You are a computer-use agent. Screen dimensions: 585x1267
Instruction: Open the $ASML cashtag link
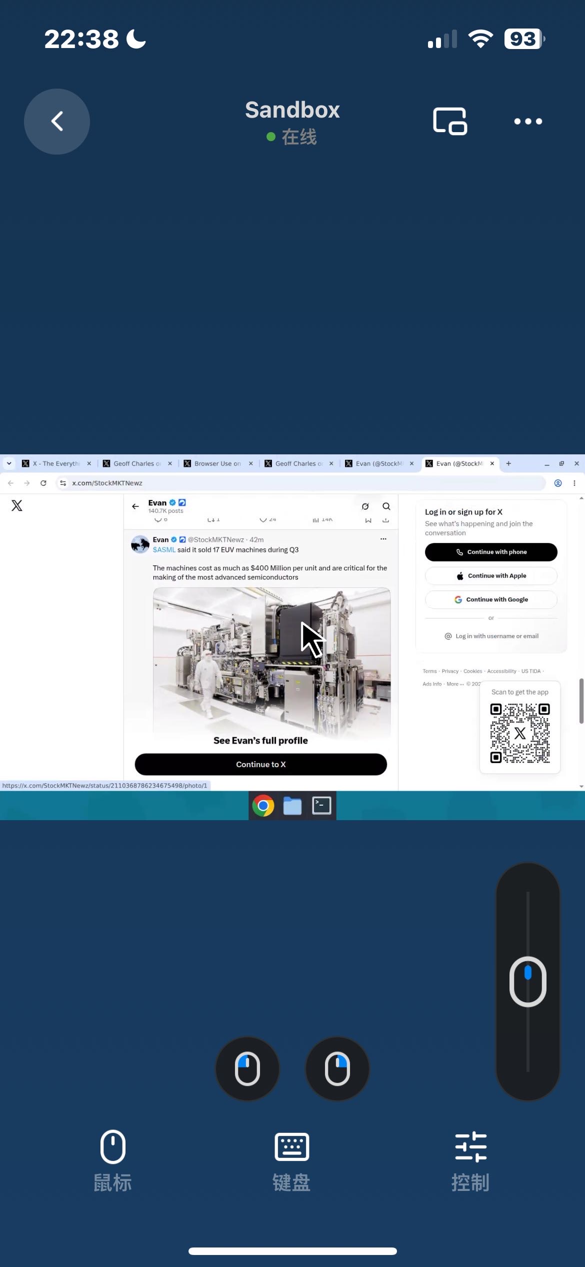coord(164,549)
